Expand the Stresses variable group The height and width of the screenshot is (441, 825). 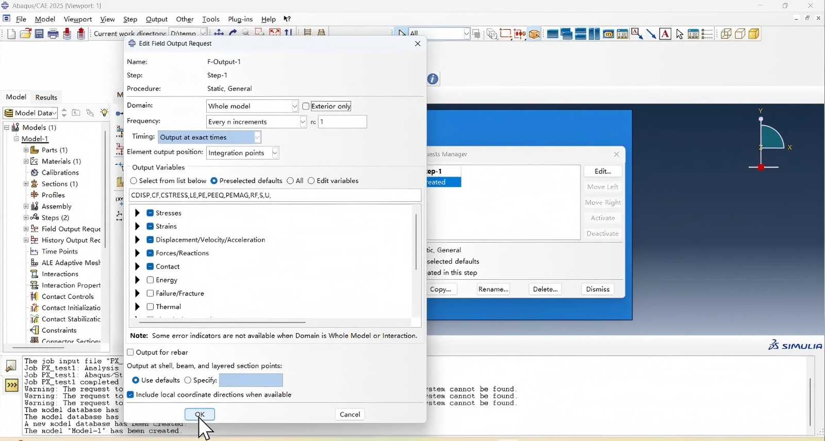pyautogui.click(x=137, y=213)
